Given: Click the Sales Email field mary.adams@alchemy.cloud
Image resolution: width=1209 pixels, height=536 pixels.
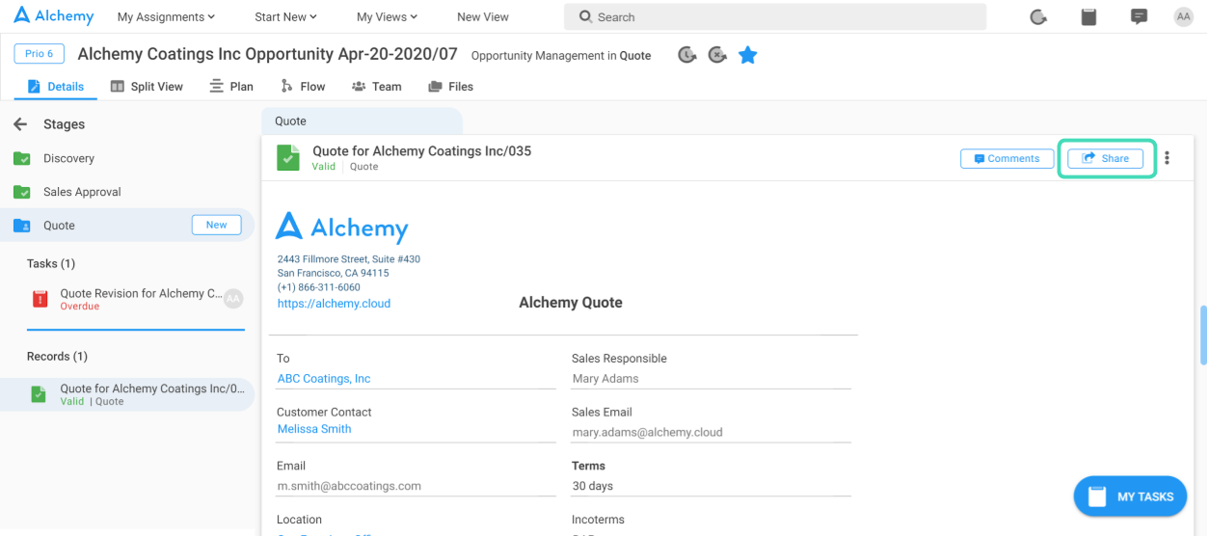Looking at the screenshot, I should pyautogui.click(x=712, y=433).
